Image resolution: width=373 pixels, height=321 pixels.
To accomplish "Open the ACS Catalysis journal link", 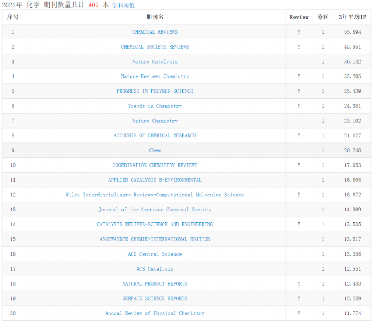I will (155, 269).
